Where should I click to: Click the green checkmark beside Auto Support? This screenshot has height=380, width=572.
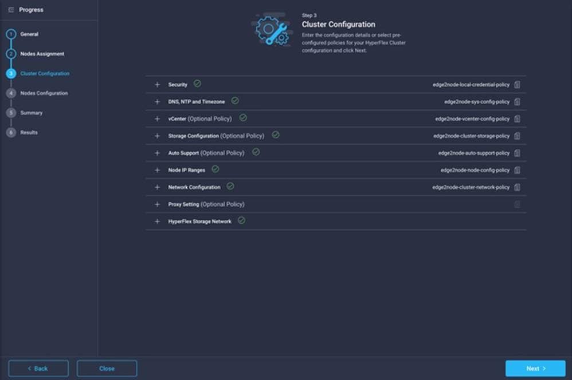click(x=256, y=152)
